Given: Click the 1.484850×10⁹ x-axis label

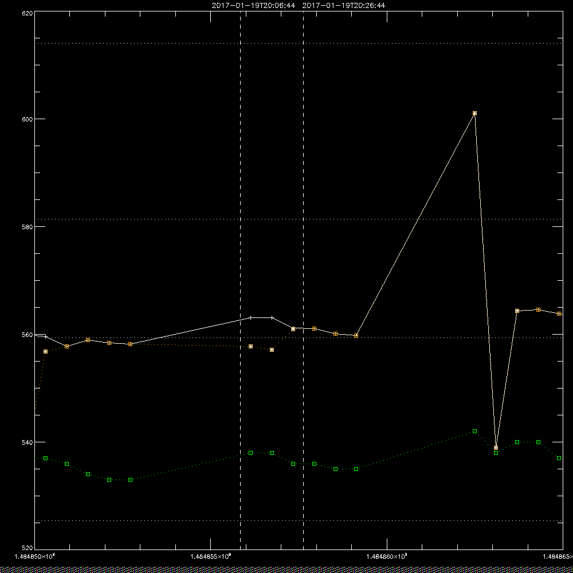Looking at the screenshot, I should coord(35,556).
